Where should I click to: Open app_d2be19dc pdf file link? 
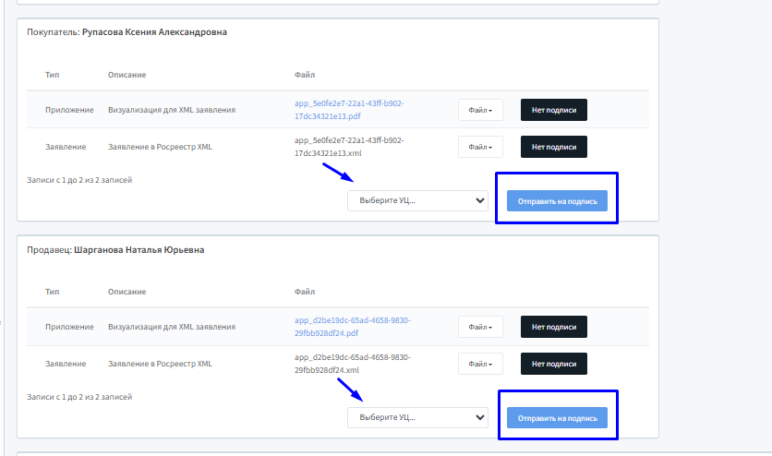[x=353, y=327]
